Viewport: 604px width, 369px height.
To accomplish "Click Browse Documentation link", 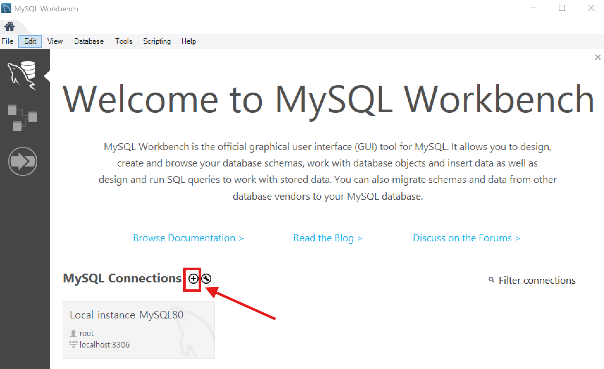I will (x=188, y=238).
